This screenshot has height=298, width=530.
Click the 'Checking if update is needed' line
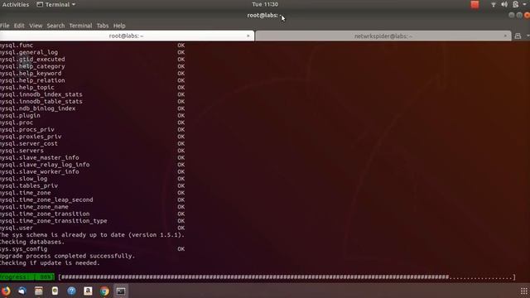(x=50, y=263)
